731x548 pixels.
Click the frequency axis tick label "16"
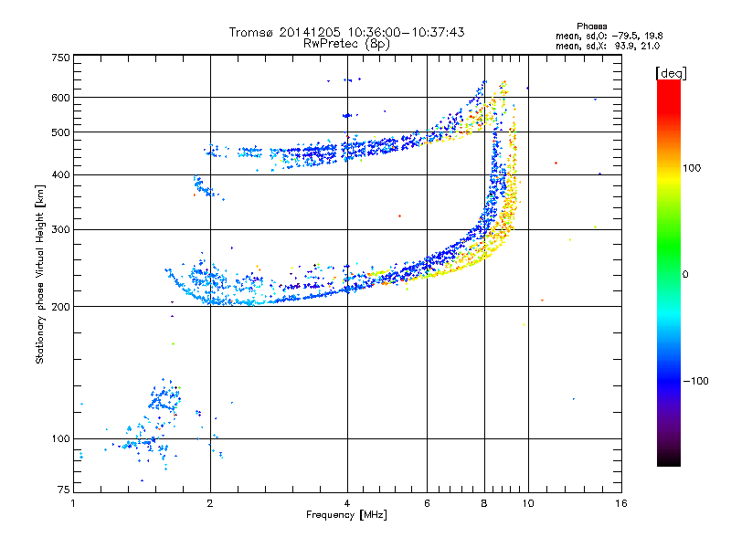[621, 503]
